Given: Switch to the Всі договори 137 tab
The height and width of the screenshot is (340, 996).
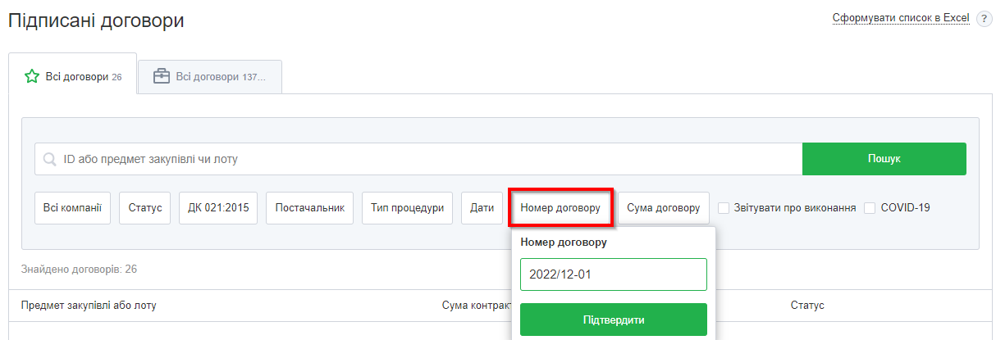Looking at the screenshot, I should pyautogui.click(x=210, y=77).
